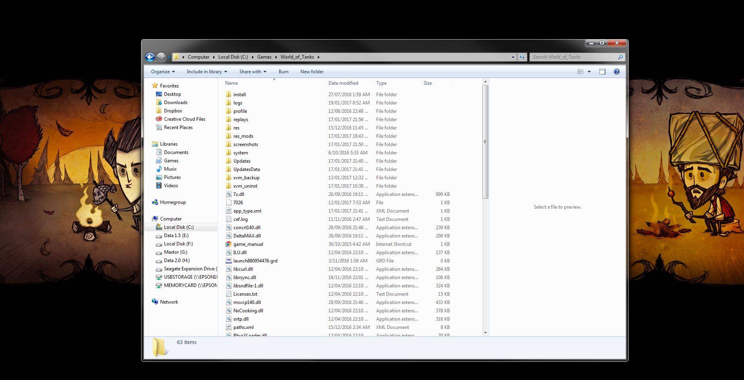
Task: Click the Back navigation arrow button
Action: (150, 57)
